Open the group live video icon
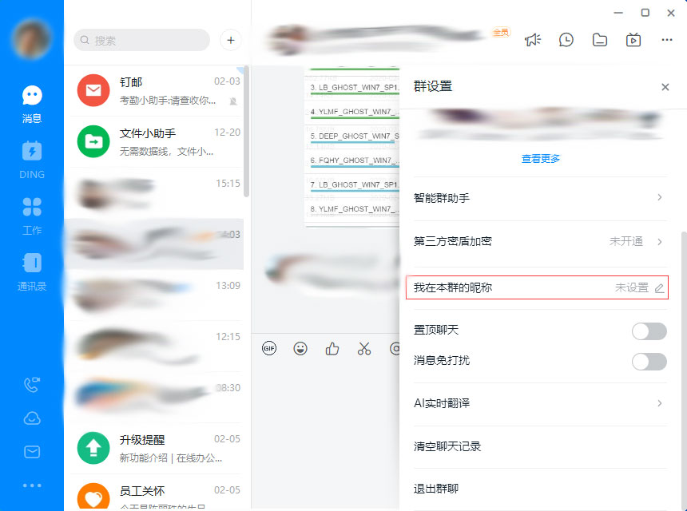The image size is (687, 511). [x=633, y=39]
